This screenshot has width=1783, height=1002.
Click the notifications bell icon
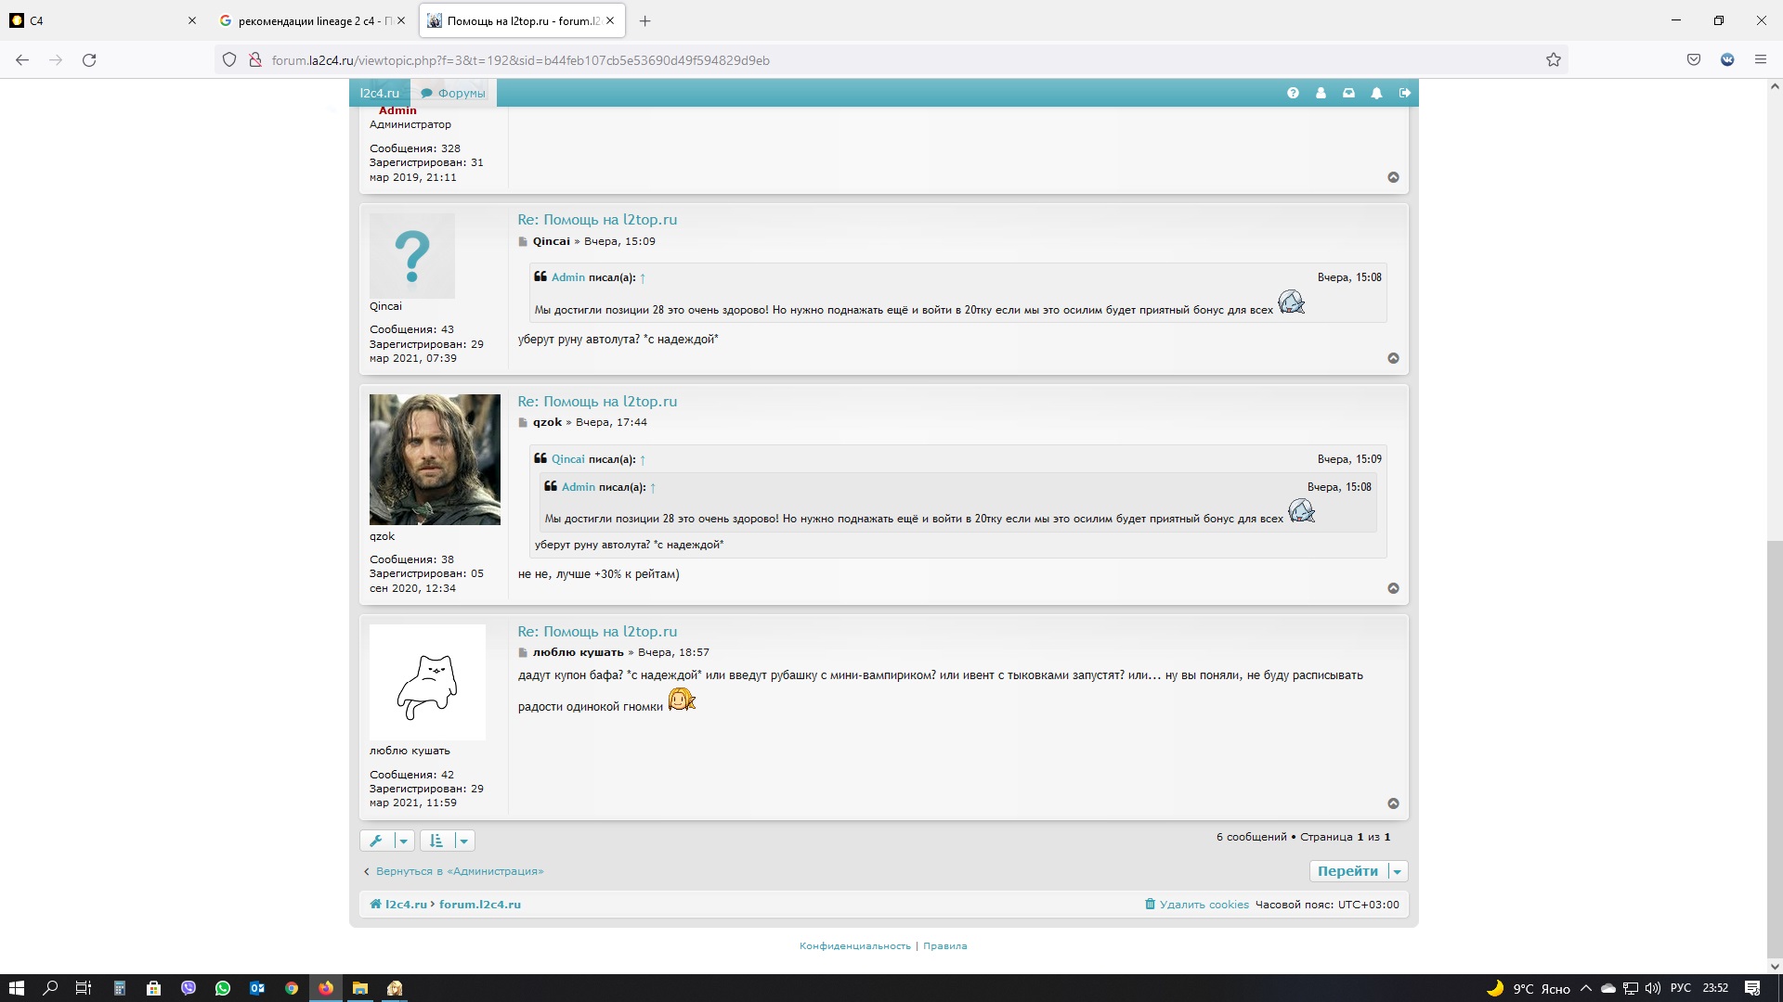tap(1376, 93)
